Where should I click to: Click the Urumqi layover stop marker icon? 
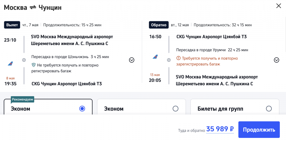169,60
